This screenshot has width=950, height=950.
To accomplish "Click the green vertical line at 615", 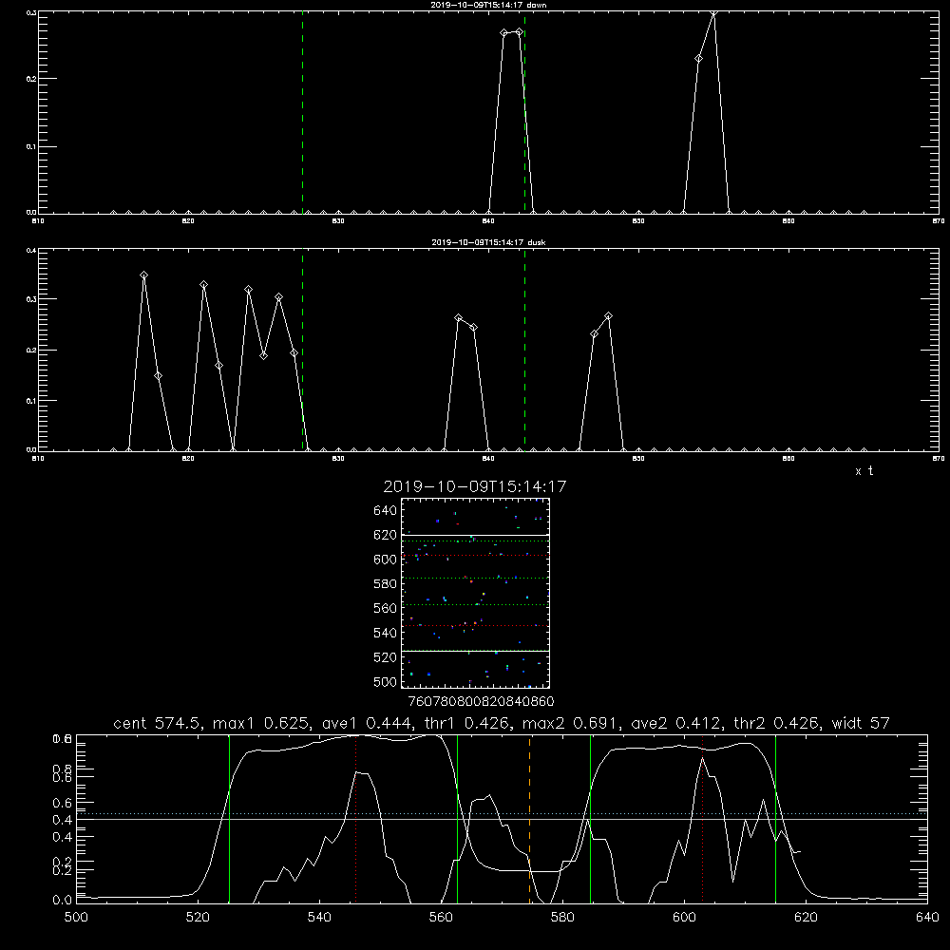I will tap(775, 818).
